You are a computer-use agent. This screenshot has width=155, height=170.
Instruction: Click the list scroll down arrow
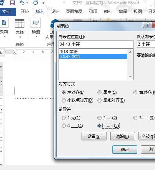tap(131, 77)
